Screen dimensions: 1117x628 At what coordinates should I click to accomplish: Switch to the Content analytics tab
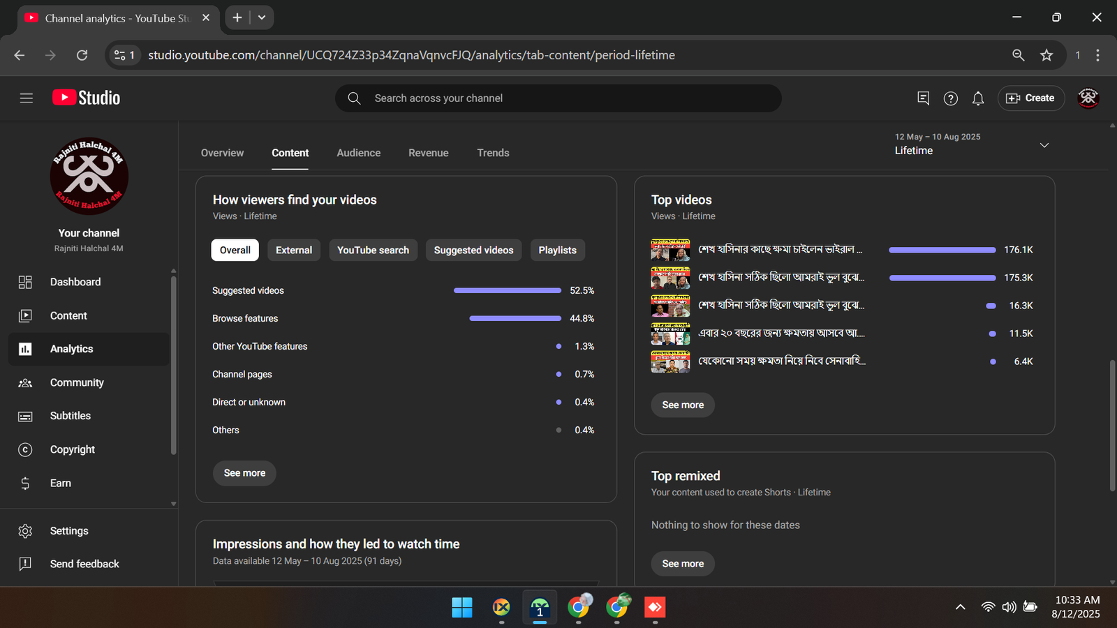pyautogui.click(x=290, y=153)
